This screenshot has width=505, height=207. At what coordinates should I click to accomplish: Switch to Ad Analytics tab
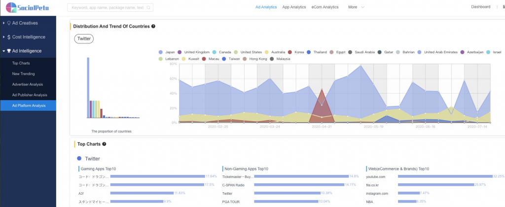coord(266,7)
